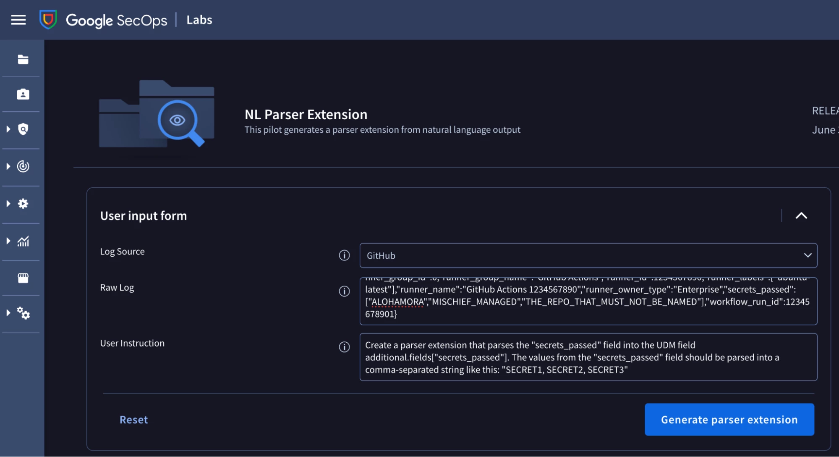Click the shield search icon in sidebar
Screen dimensions: 839x457
[x=23, y=129]
